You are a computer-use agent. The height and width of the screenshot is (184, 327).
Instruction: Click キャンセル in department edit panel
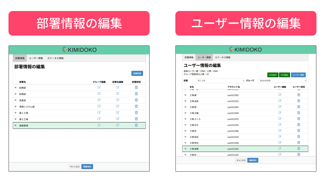[x=75, y=167]
